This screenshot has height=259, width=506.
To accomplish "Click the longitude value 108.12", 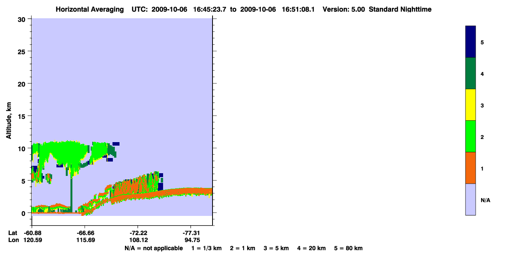I will tap(138, 240).
